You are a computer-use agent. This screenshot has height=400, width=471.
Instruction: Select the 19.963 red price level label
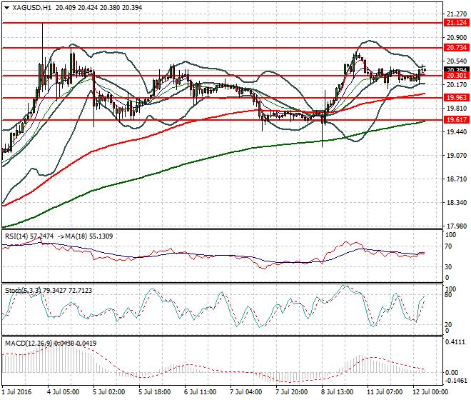(456, 97)
